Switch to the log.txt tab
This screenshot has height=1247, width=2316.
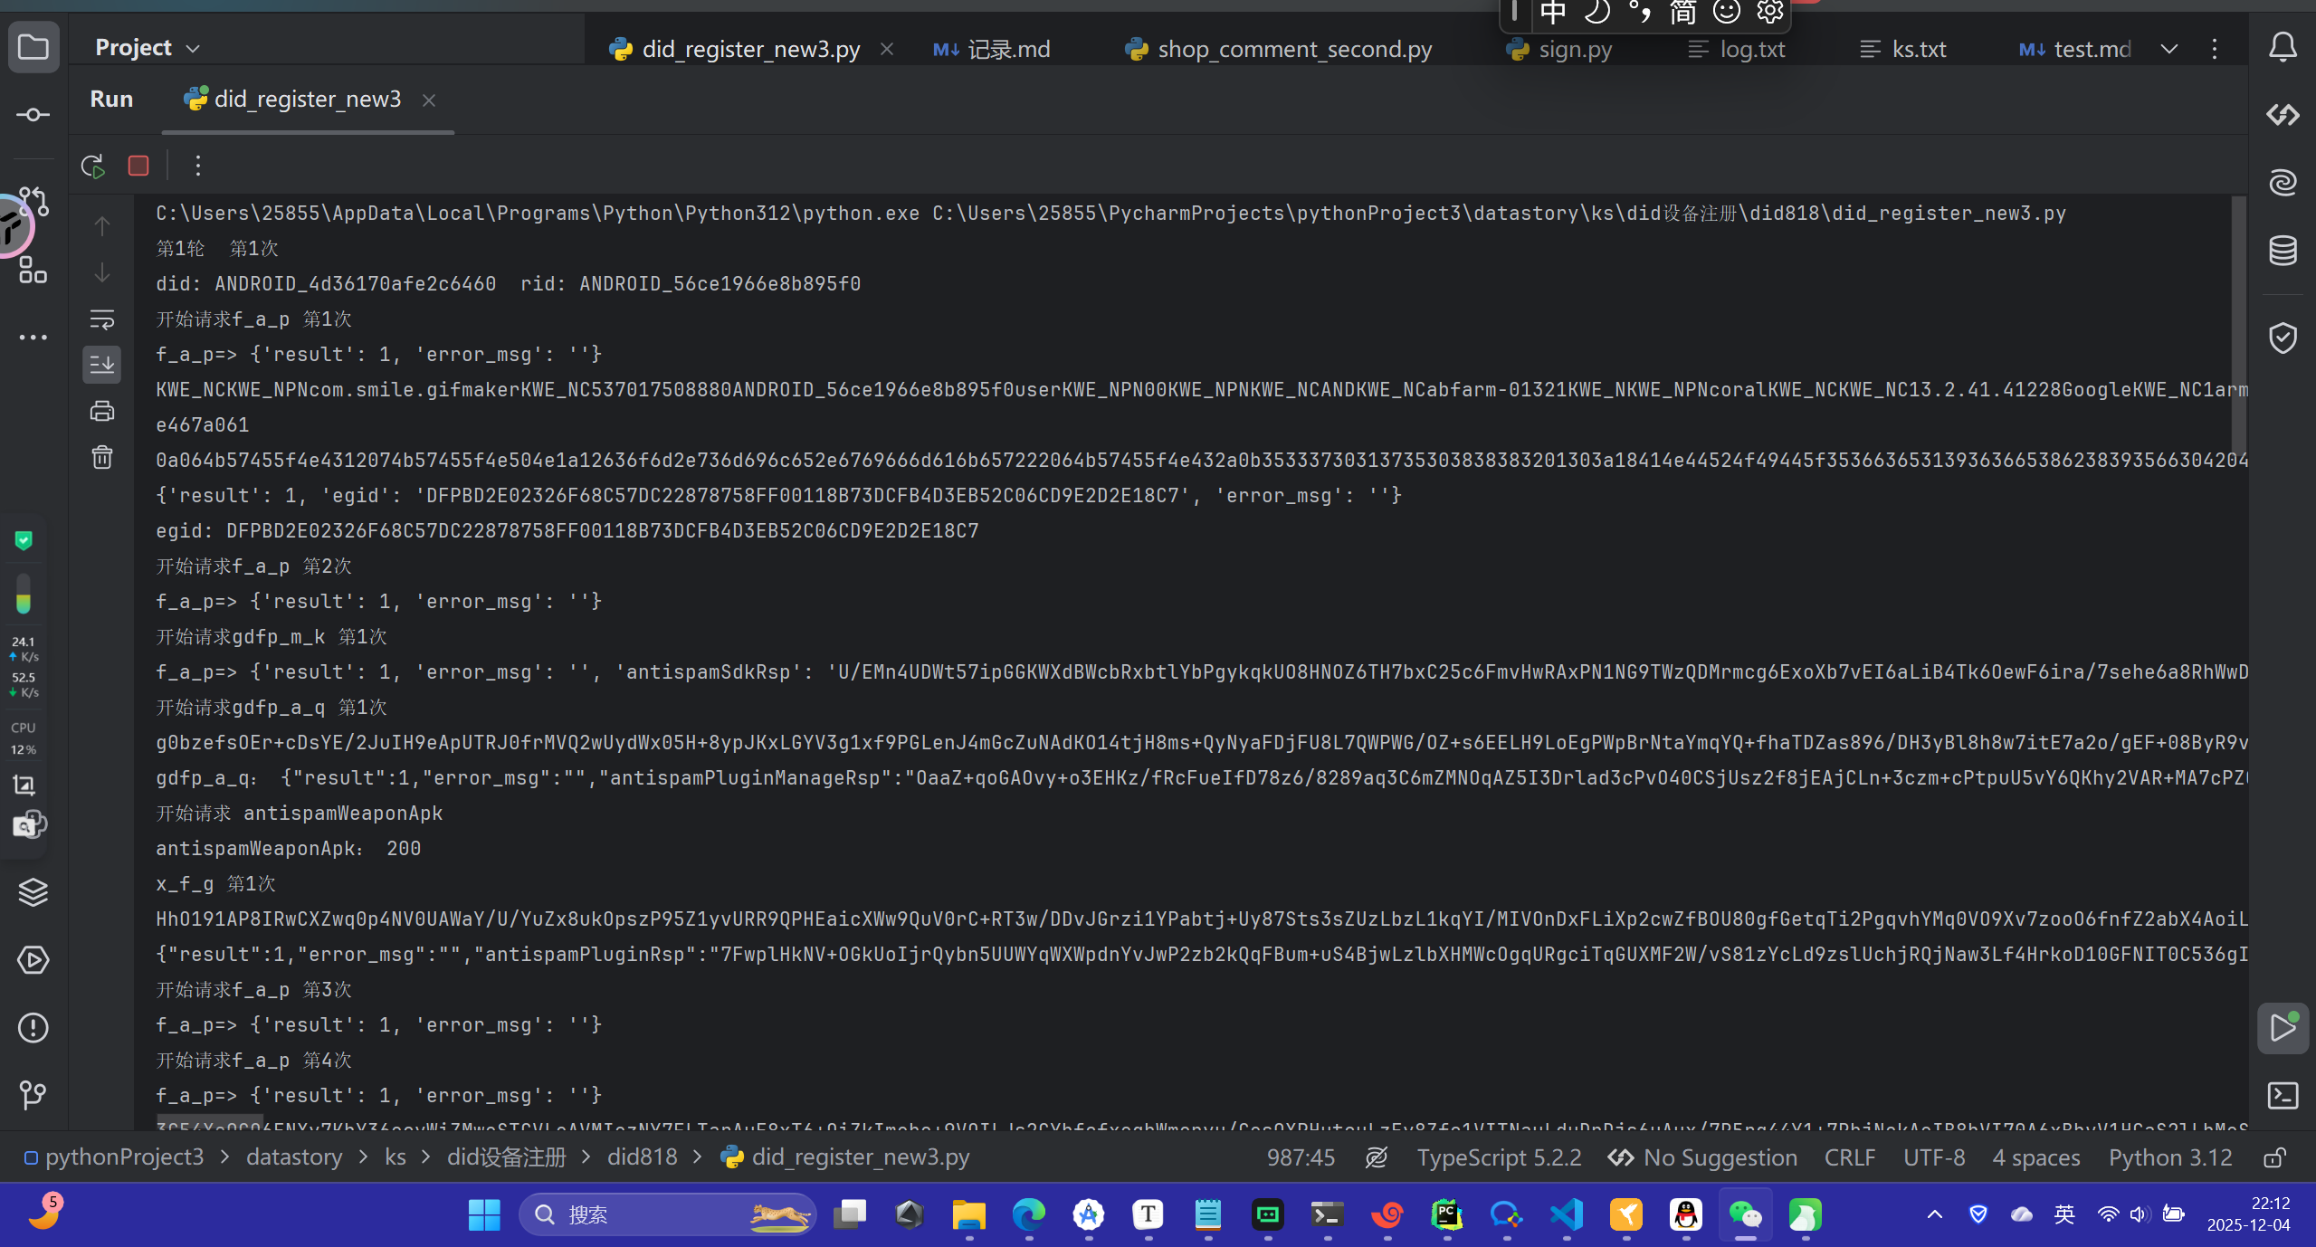[1751, 49]
